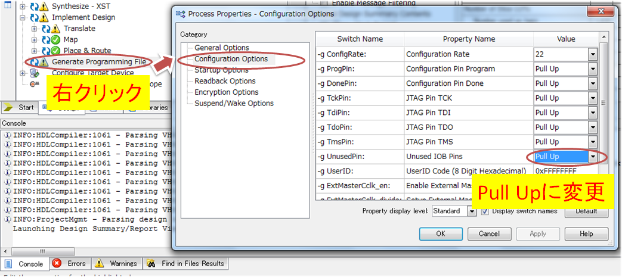Screen dimensions: 622x277
Task: Open the Configuration Rate value dropdown
Action: click(592, 54)
